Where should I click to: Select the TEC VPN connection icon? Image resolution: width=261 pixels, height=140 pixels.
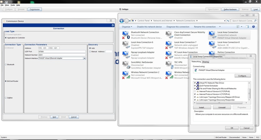169,65
